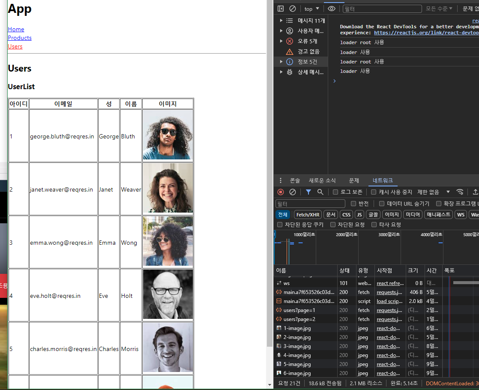The width and height of the screenshot is (479, 390).
Task: Click the import HAR upload icon
Action: coord(475,192)
